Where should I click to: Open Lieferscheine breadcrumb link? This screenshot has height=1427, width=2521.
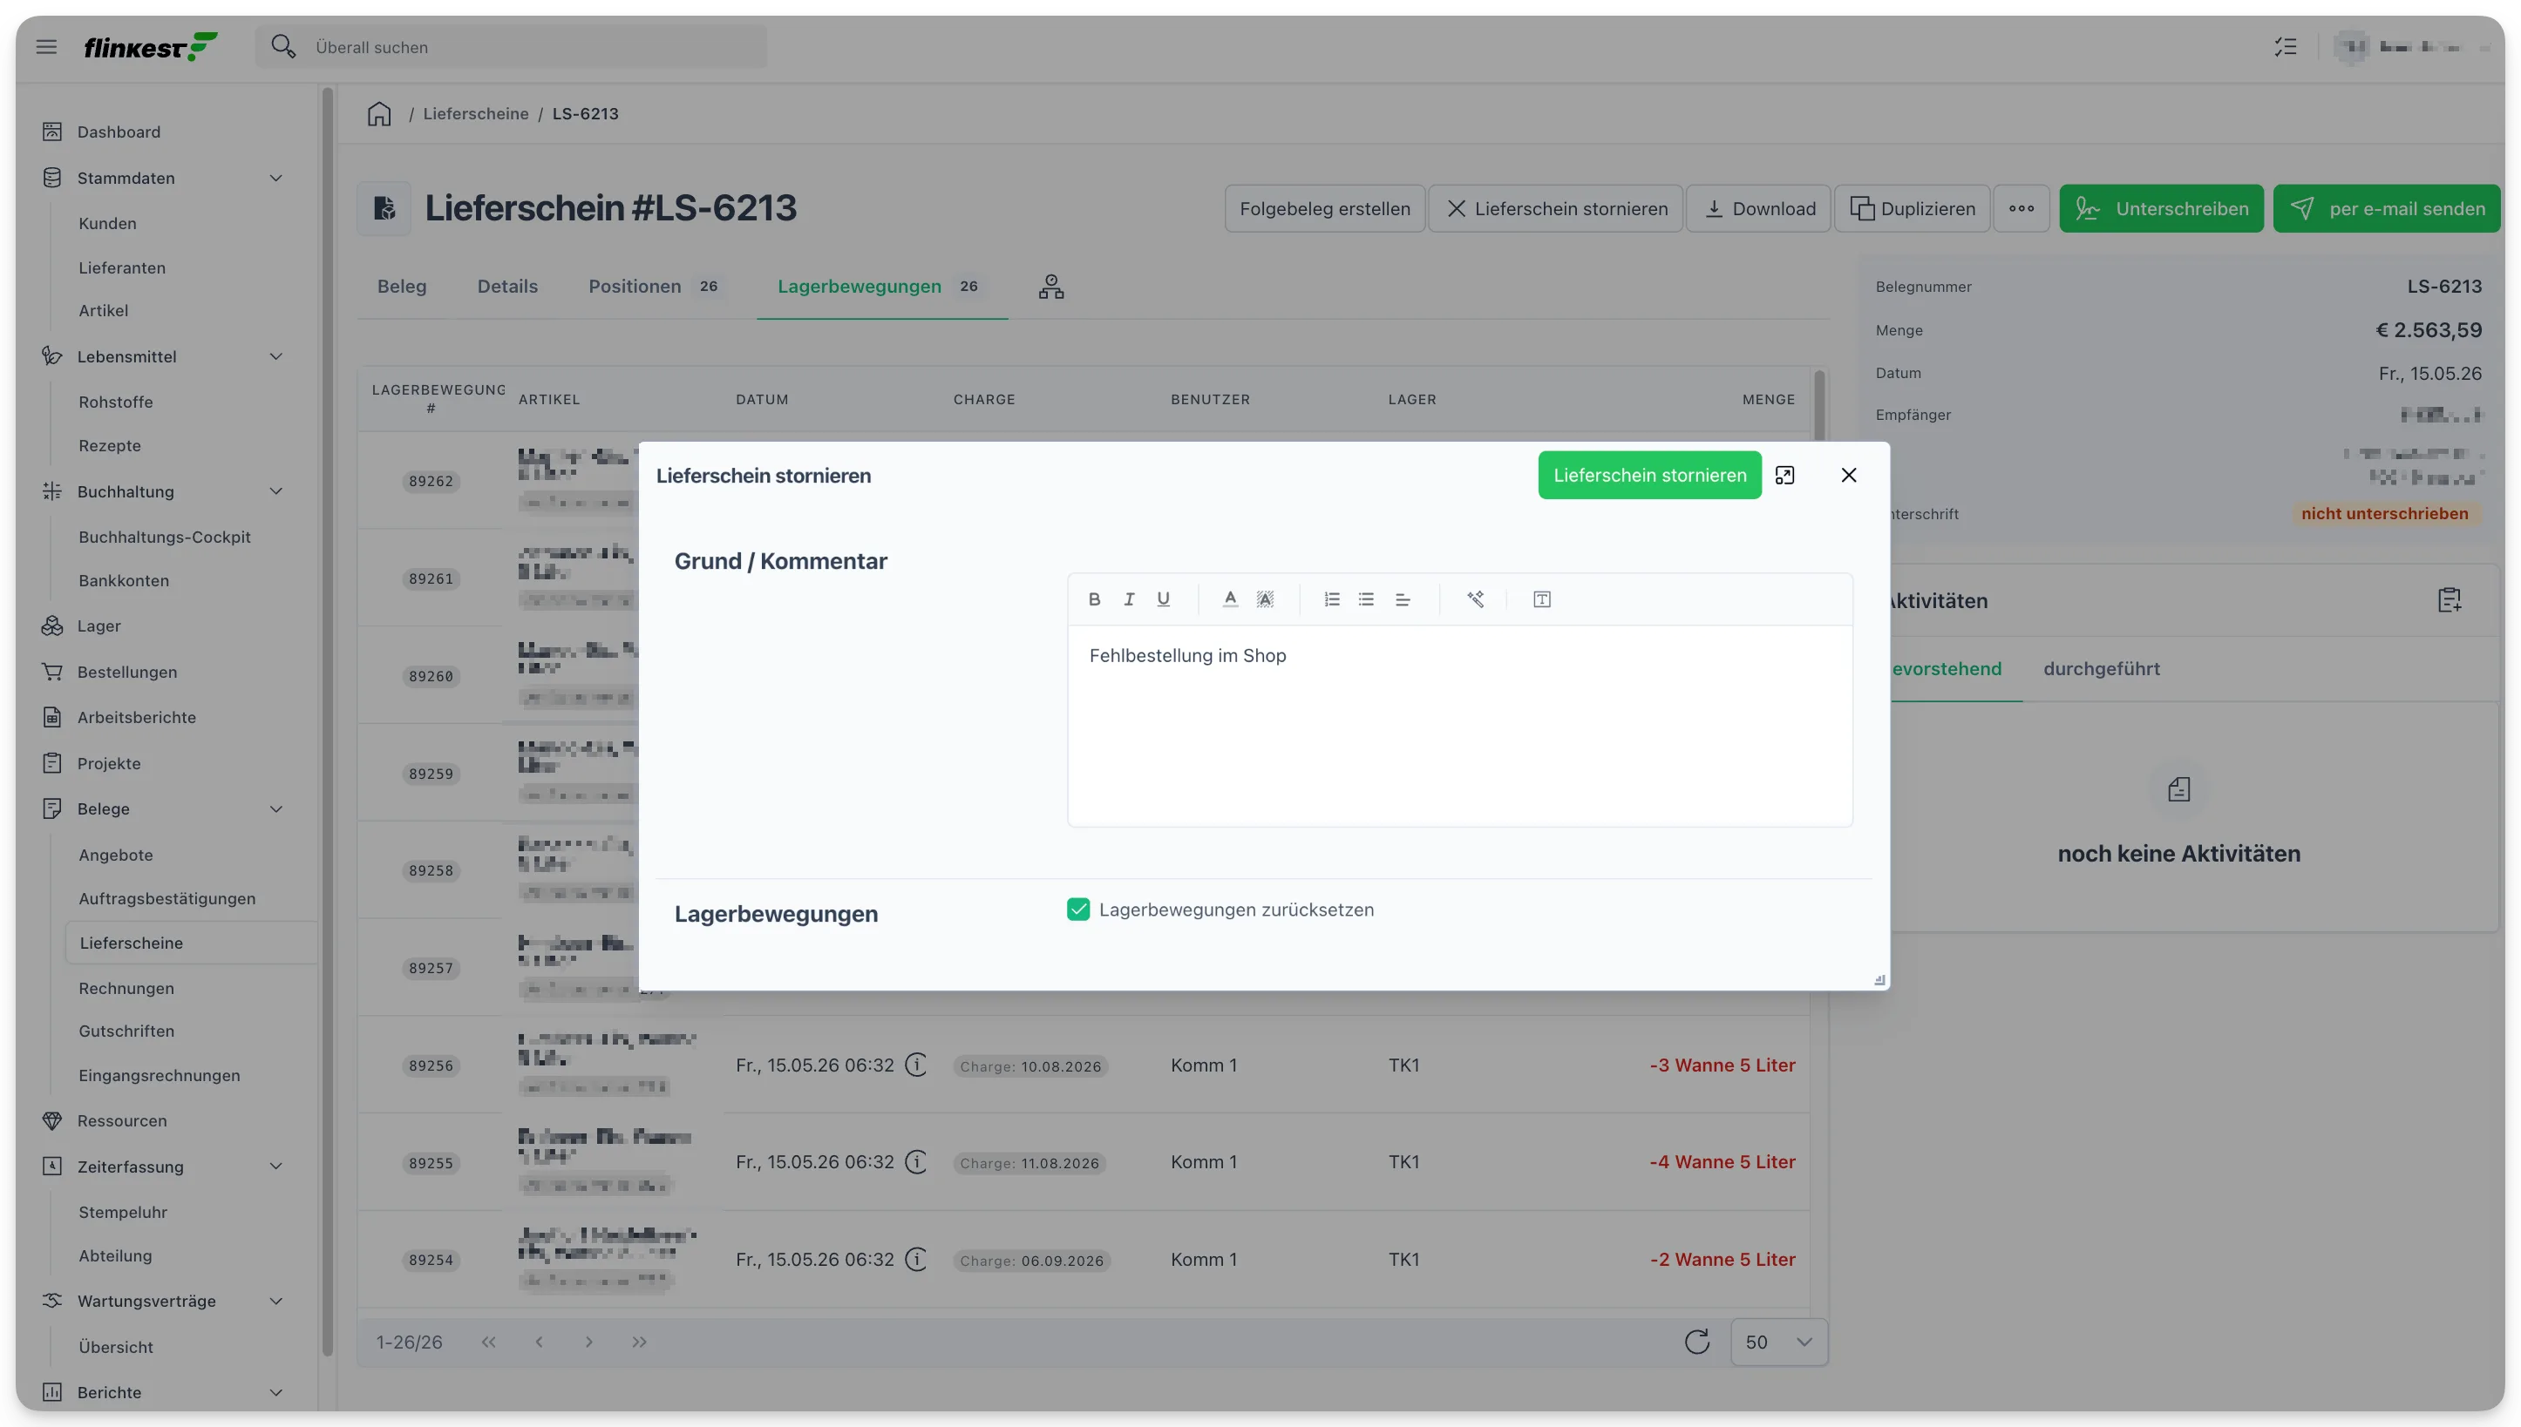click(x=476, y=113)
